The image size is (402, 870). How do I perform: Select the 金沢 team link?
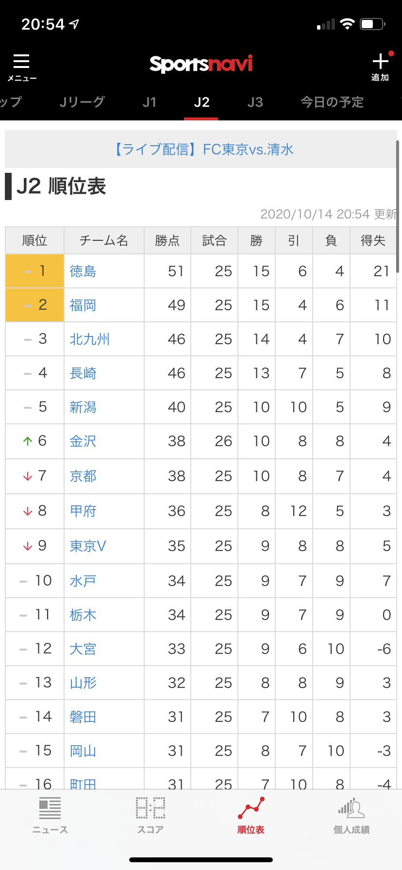coord(83,441)
